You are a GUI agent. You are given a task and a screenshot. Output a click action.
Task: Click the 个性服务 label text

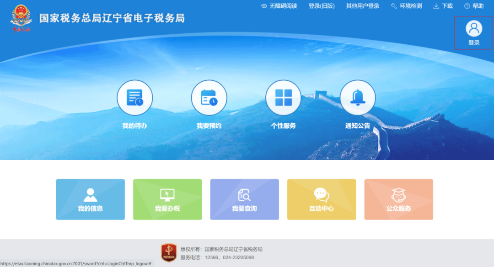pyautogui.click(x=283, y=126)
